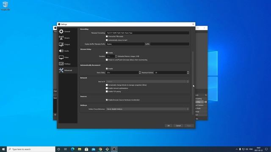Screen dimensions: 271x152
Task: Click the network tray icon
Action: click(243, 149)
